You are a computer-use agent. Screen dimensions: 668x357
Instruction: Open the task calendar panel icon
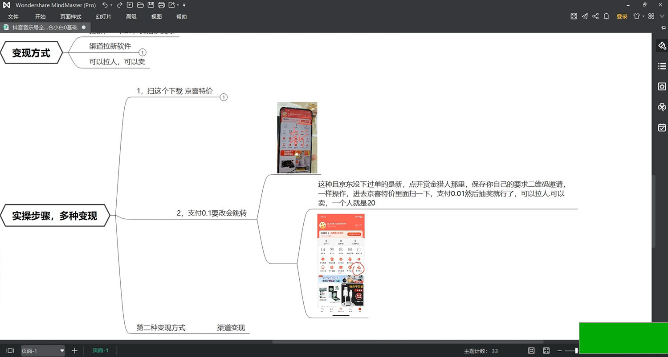[662, 128]
